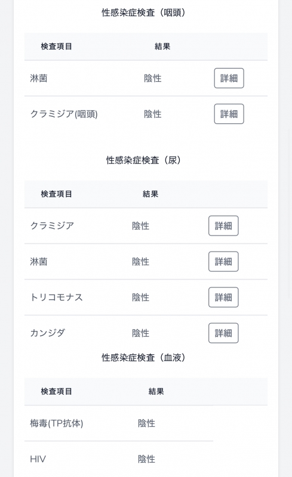Select the トリコモナス item name
The height and width of the screenshot is (477, 292).
tap(56, 297)
